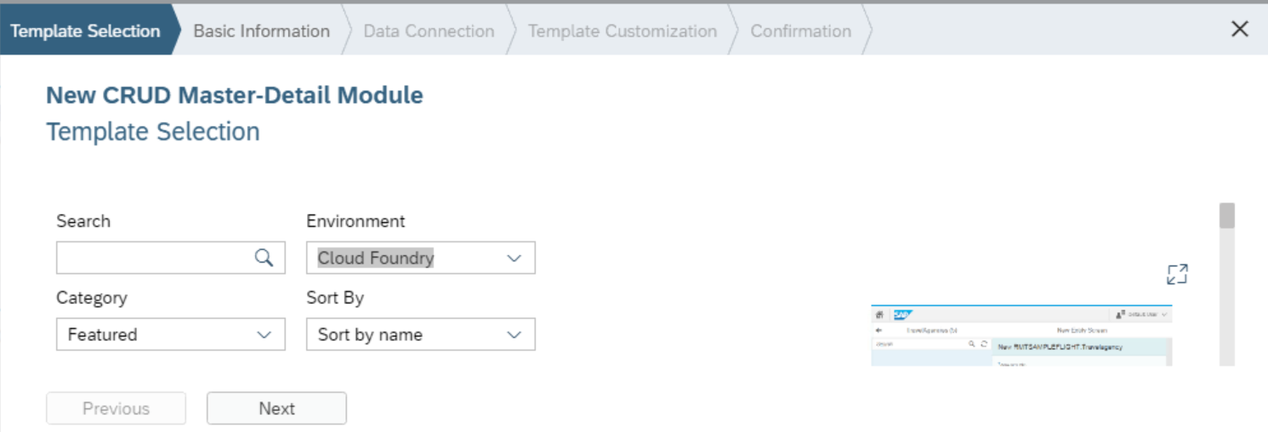
Task: Open the Category dropdown set to Featured
Action: 171,334
